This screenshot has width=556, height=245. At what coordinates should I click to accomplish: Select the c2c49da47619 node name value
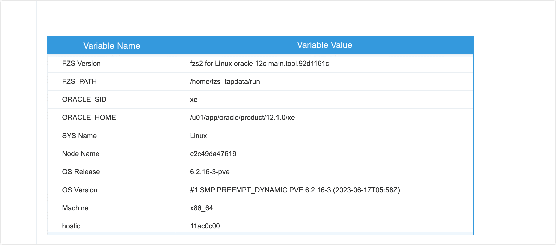click(x=213, y=154)
